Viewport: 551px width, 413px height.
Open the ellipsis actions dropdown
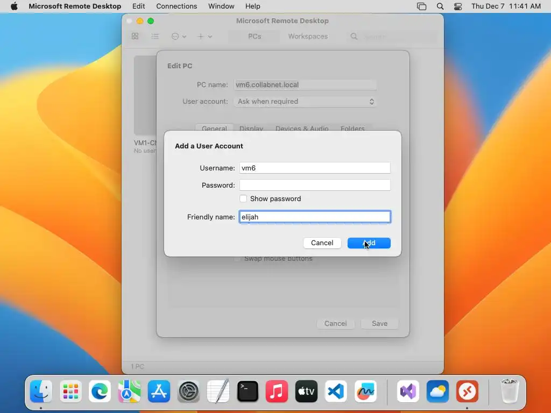[x=179, y=36]
